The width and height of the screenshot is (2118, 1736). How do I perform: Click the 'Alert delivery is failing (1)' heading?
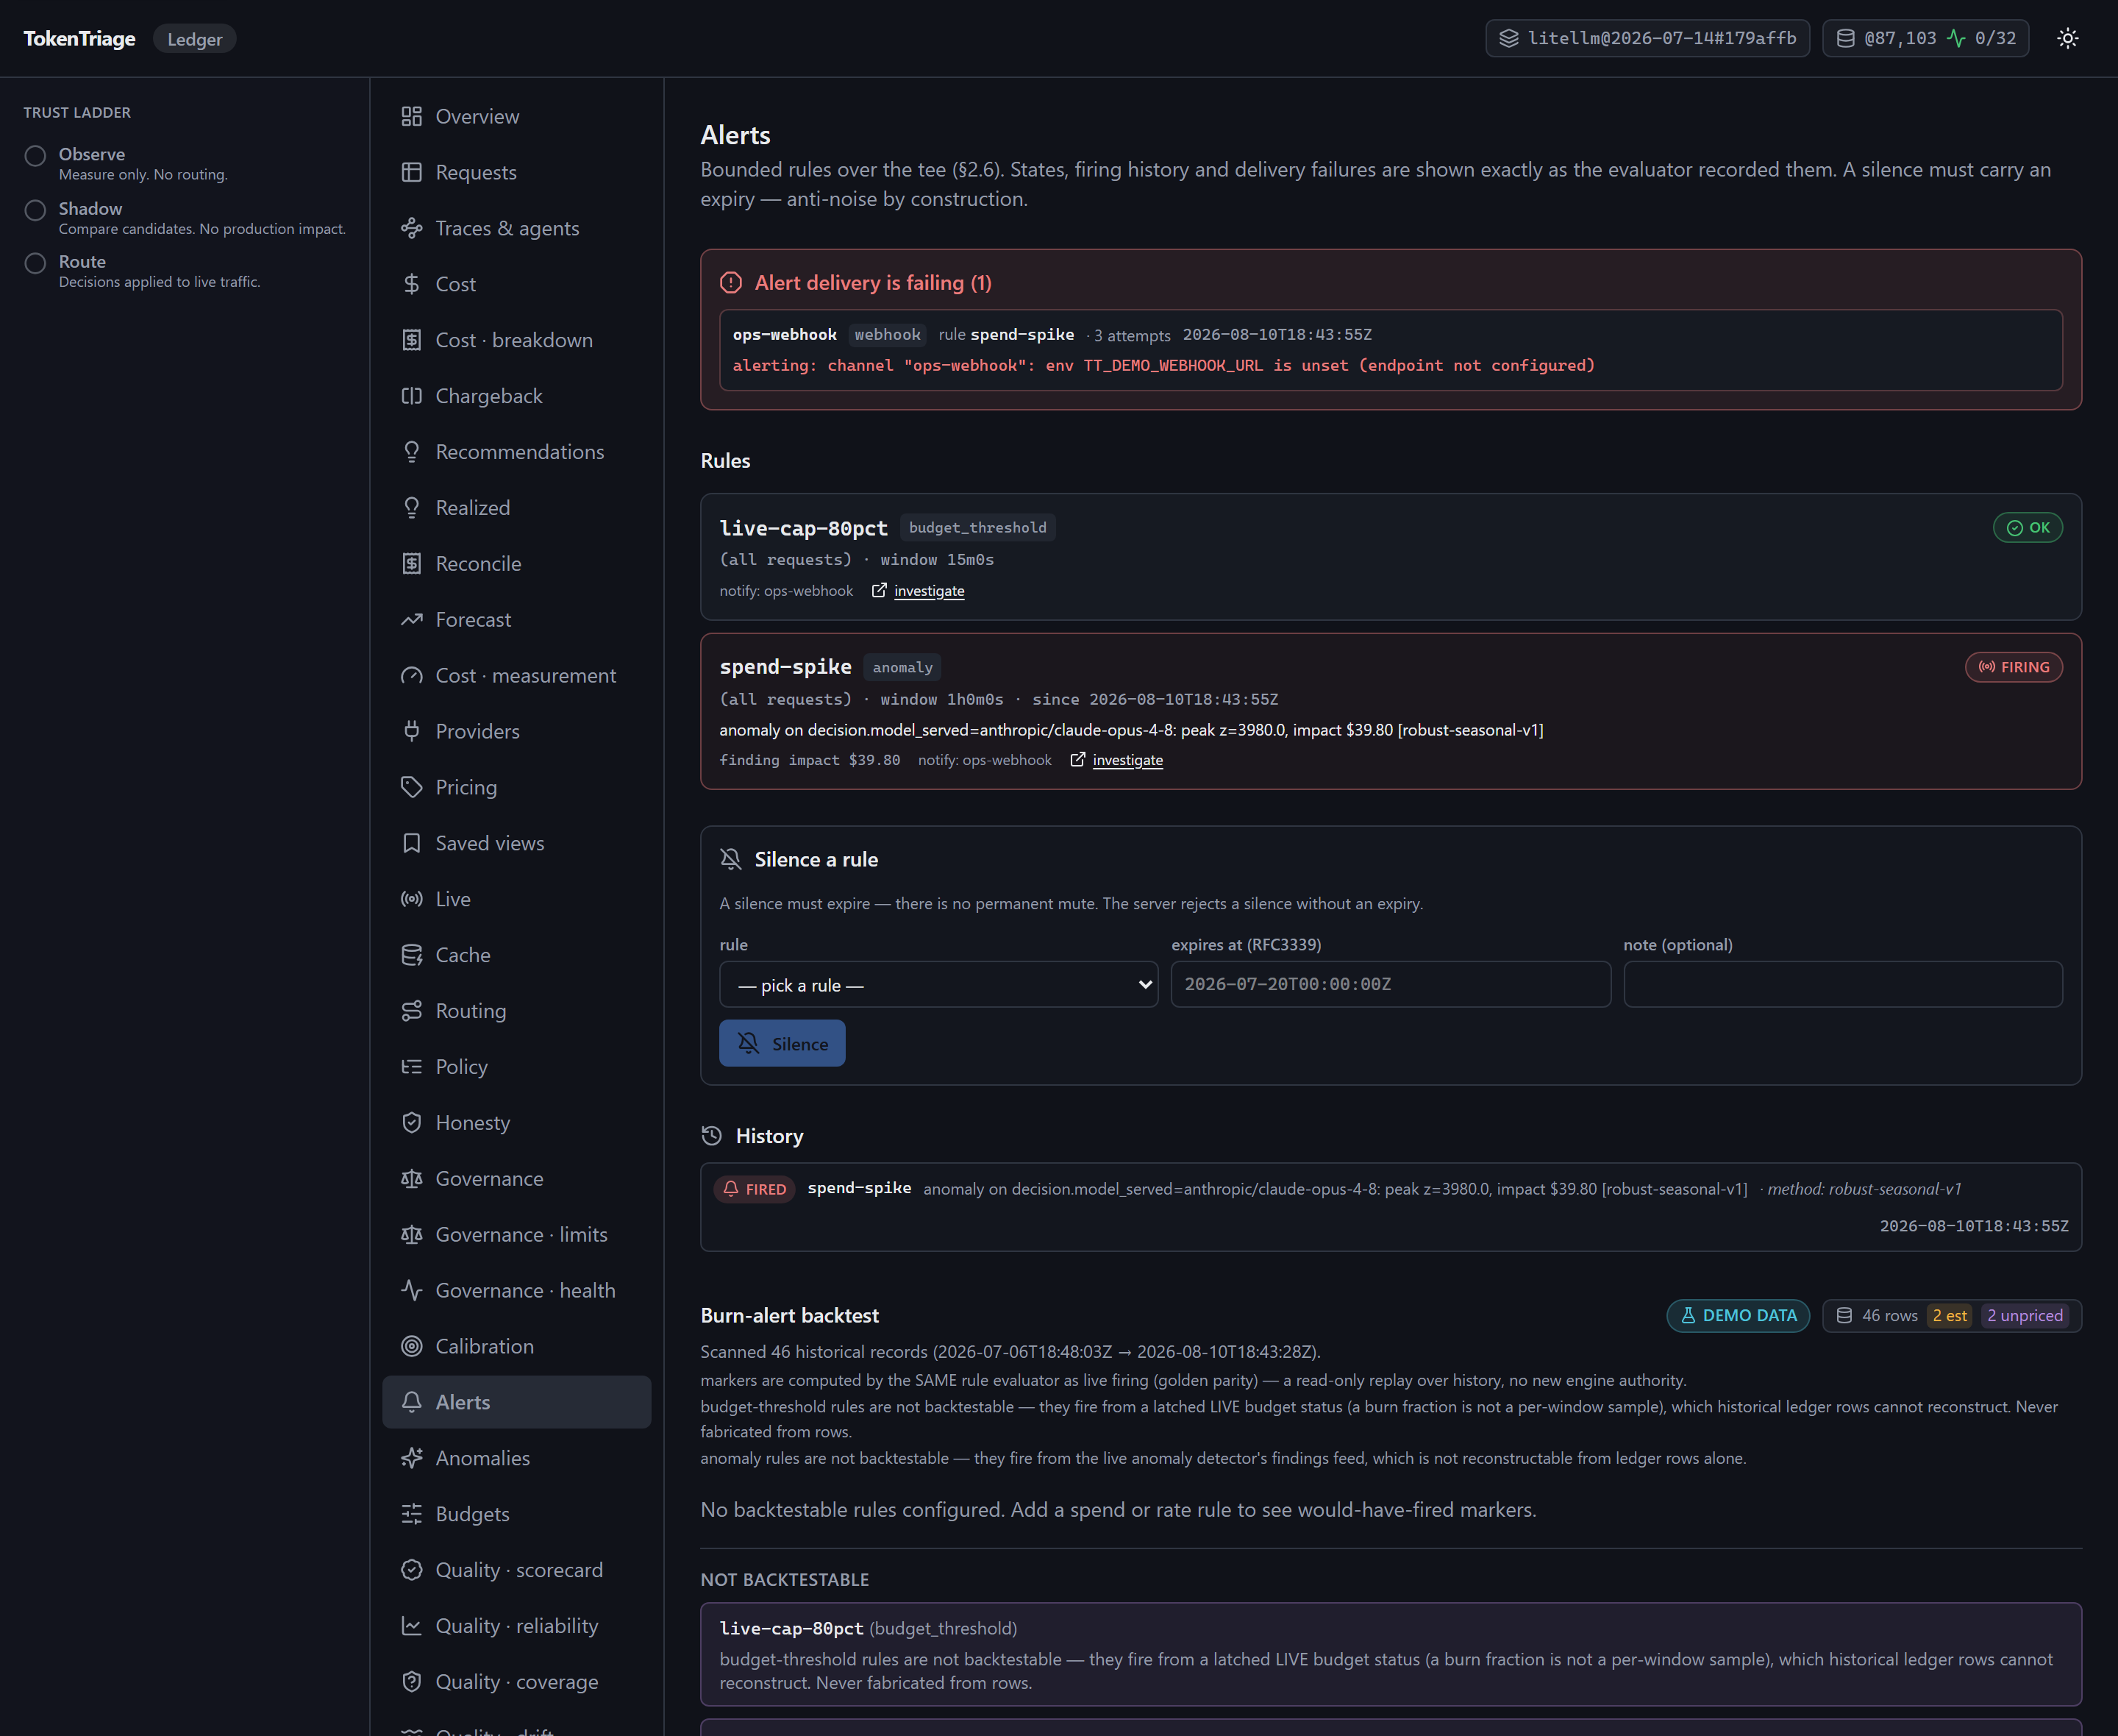click(x=873, y=283)
